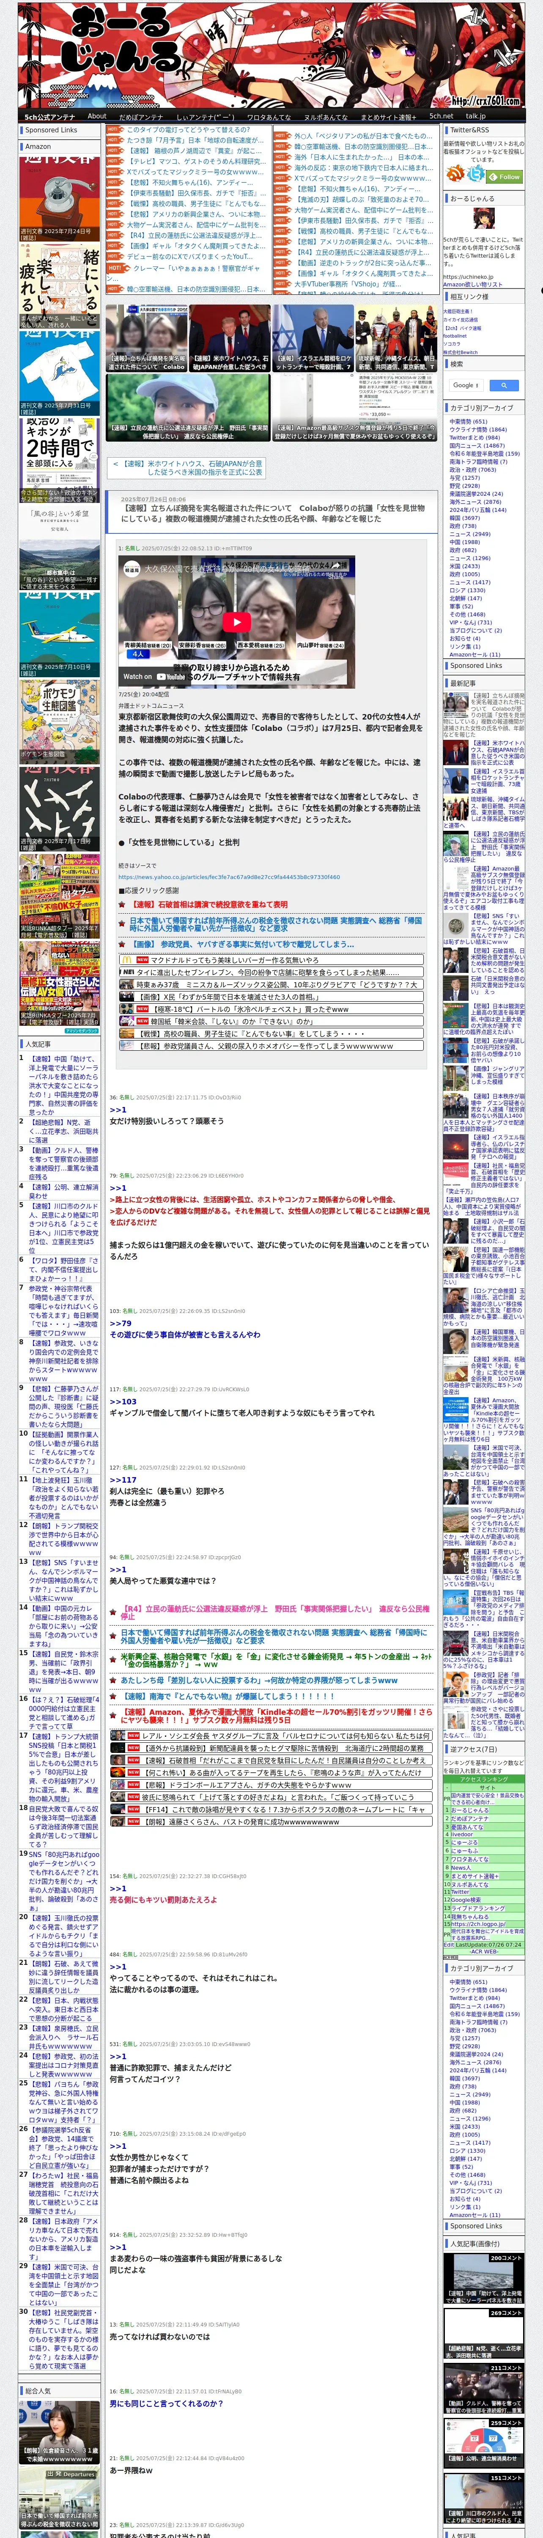Click anchor >>103 in comment 117
This screenshot has width=543, height=2538.
pyautogui.click(x=123, y=1401)
